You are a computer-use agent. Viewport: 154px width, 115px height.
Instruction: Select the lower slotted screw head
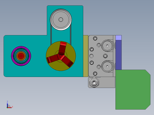99,67
